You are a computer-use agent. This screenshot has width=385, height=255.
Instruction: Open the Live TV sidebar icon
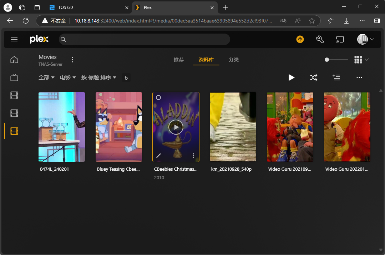tap(14, 77)
